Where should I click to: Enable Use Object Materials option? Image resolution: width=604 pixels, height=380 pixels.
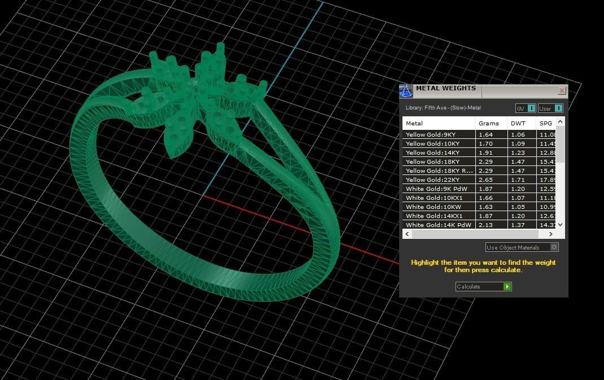[522, 247]
